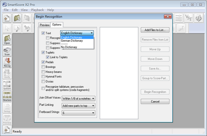Enable the Heavy beams checkbox

pos(43,72)
